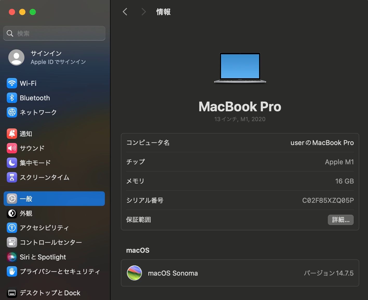Screen dimensions: 368x300
Task: Click the 'macOS Sonoma' name text
Action: [173, 273]
